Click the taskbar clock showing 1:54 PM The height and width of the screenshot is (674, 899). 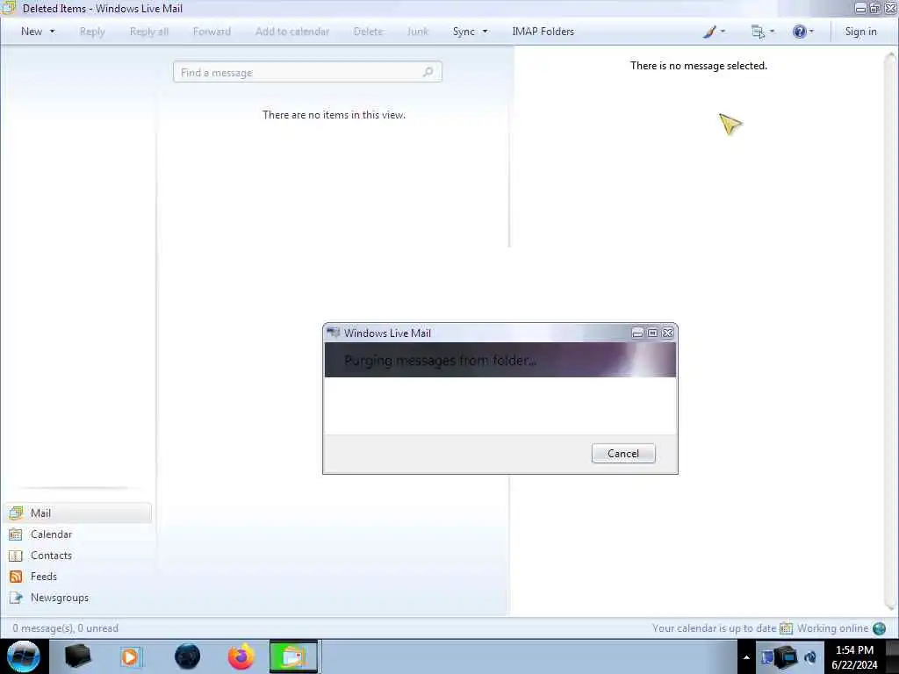click(854, 656)
